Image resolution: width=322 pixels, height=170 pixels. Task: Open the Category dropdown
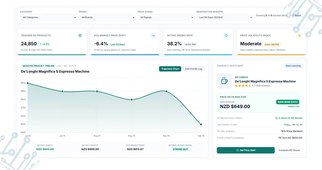49,17
